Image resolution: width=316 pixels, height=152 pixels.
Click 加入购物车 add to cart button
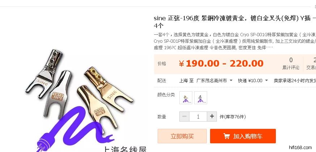coord(243,136)
